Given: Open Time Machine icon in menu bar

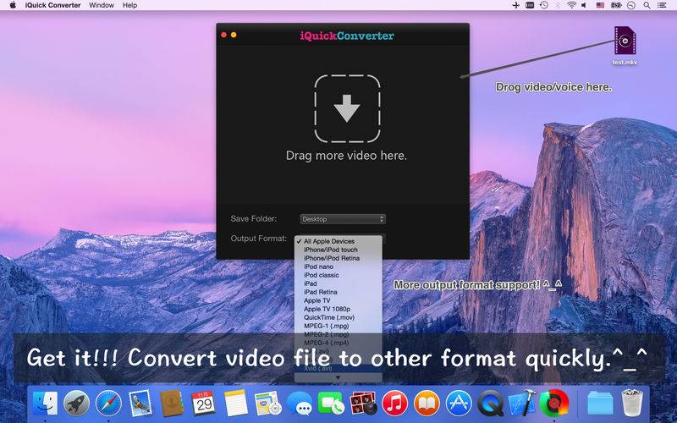Looking at the screenshot, I should 544,5.
